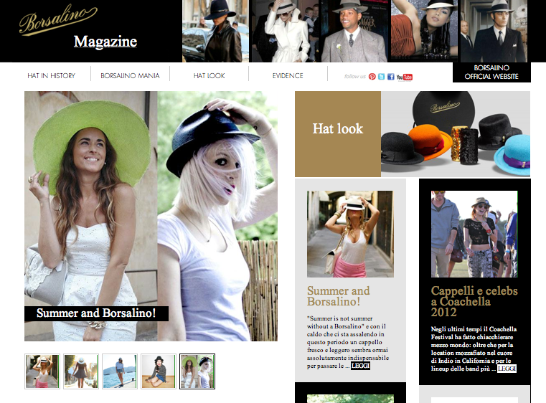Open Coachella festival article photo
Screen dimensions: 546x403
pyautogui.click(x=474, y=234)
